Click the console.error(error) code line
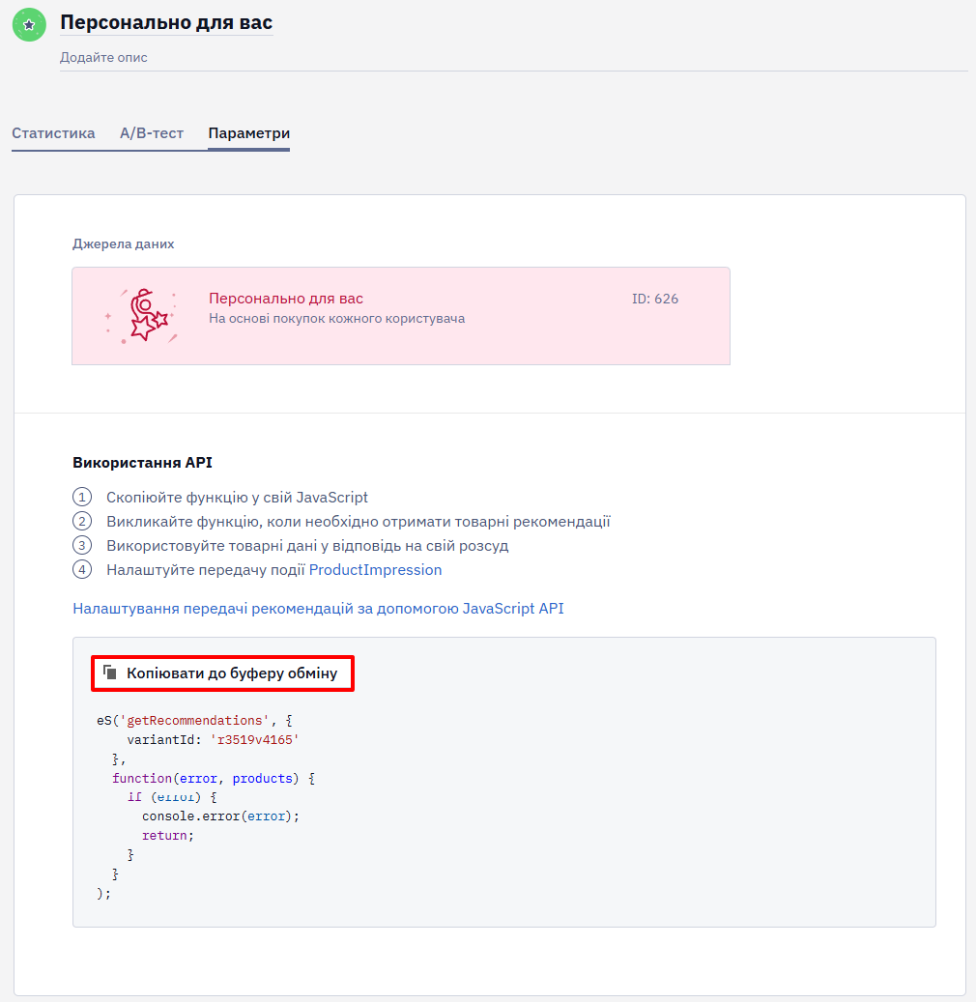 (x=220, y=816)
